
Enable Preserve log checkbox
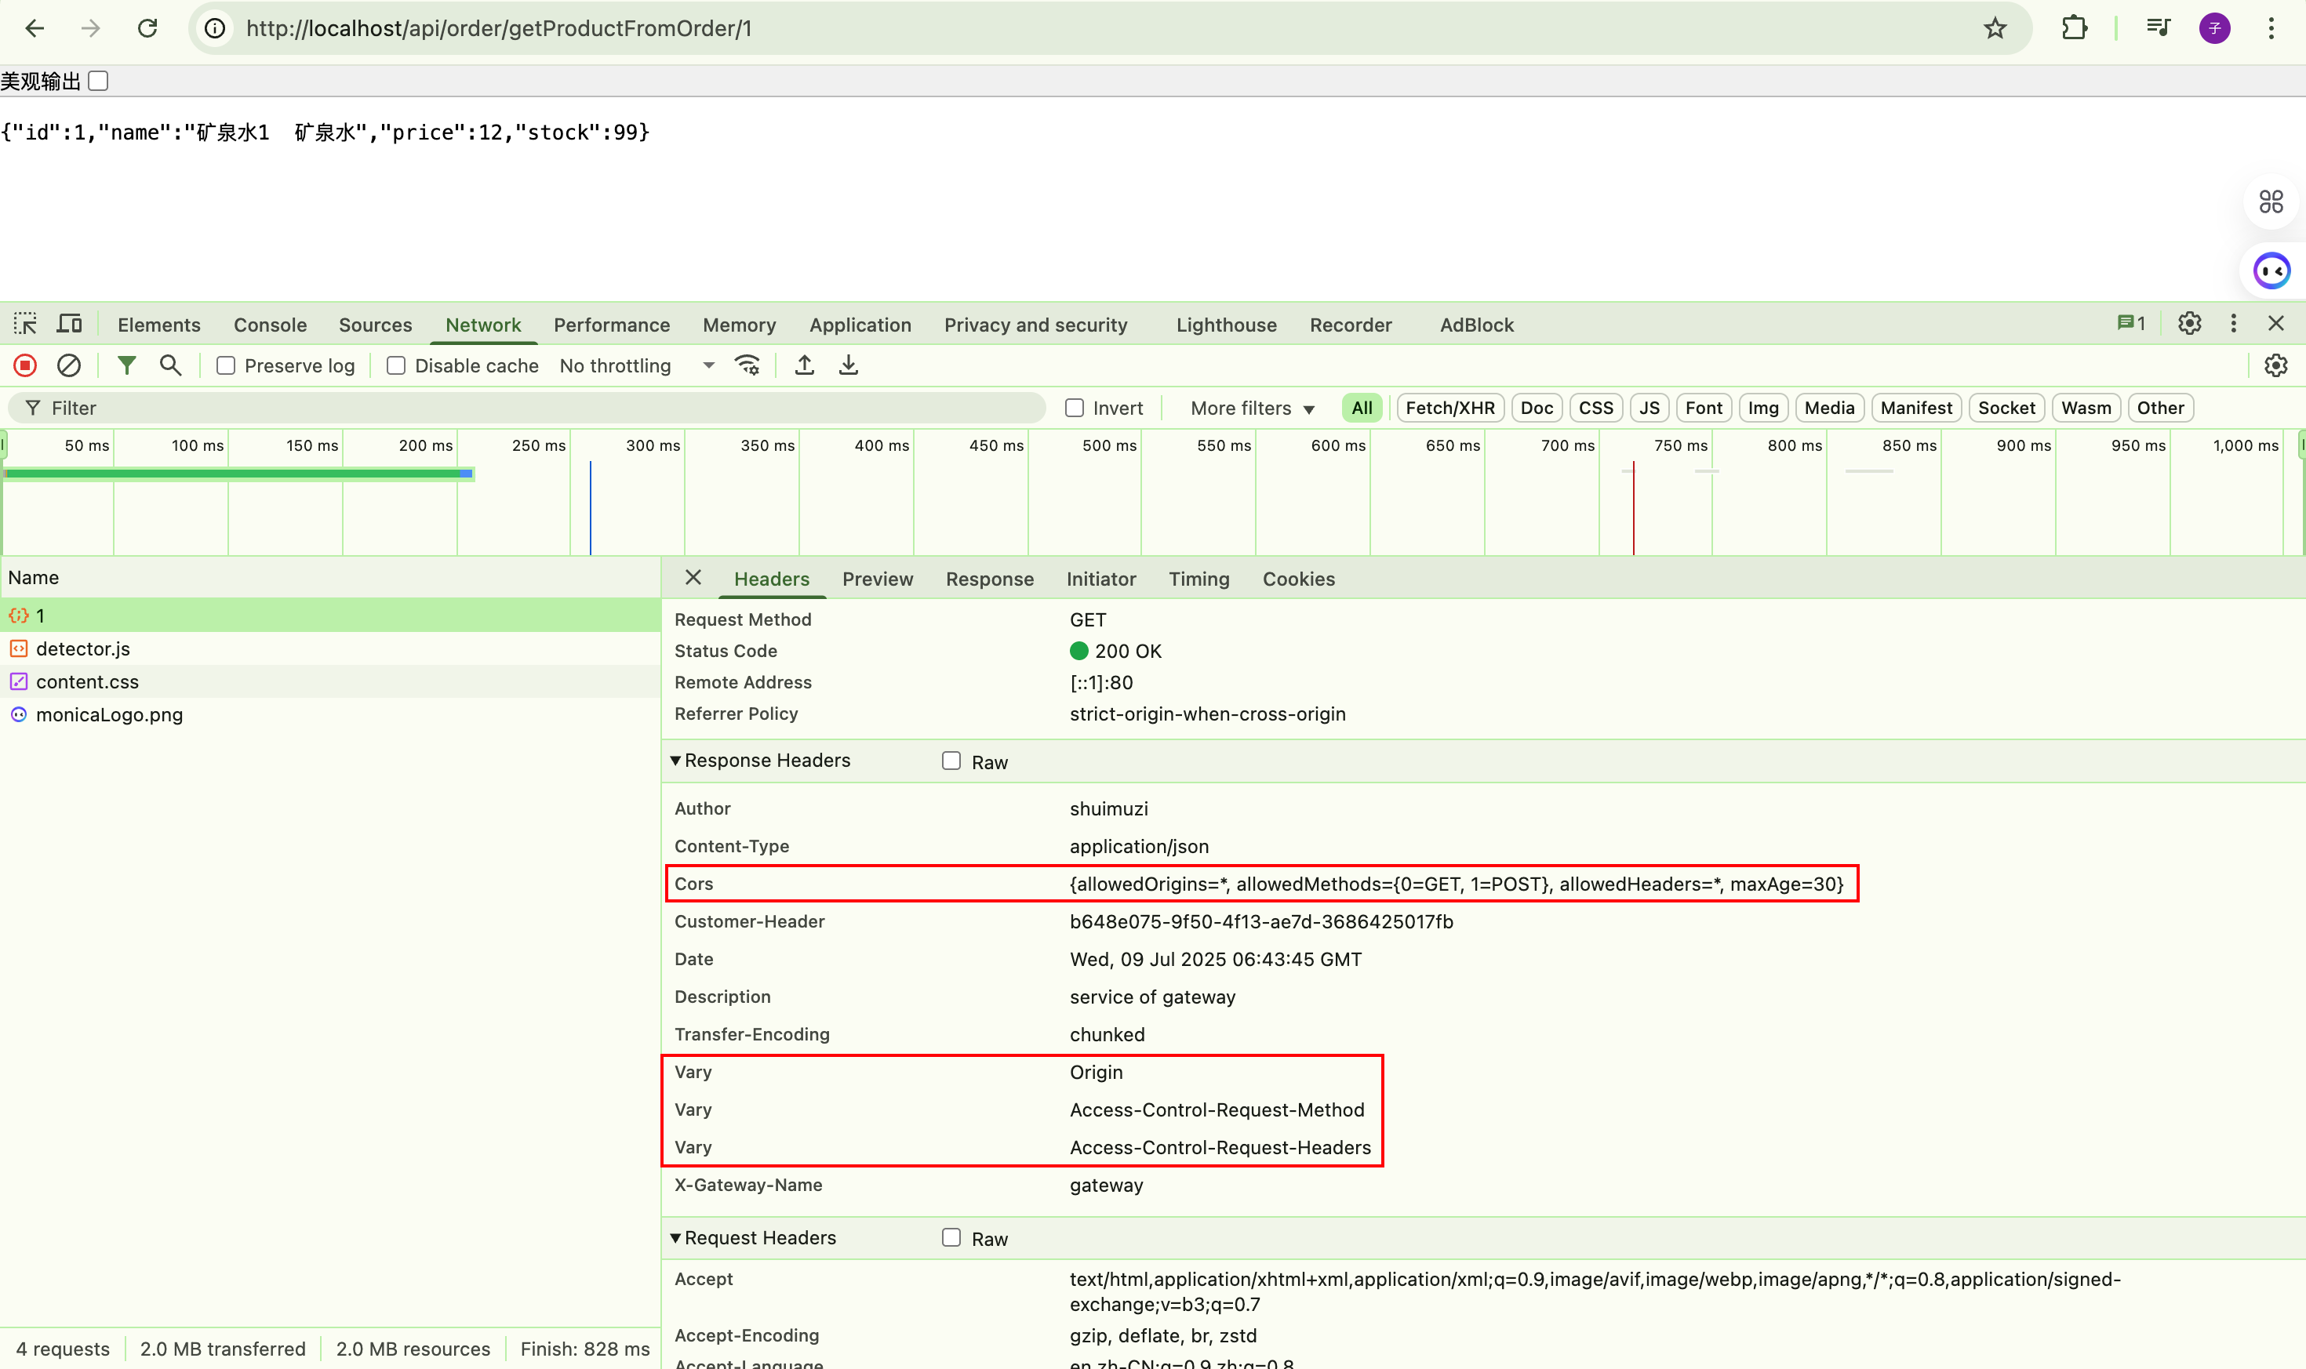pos(225,365)
